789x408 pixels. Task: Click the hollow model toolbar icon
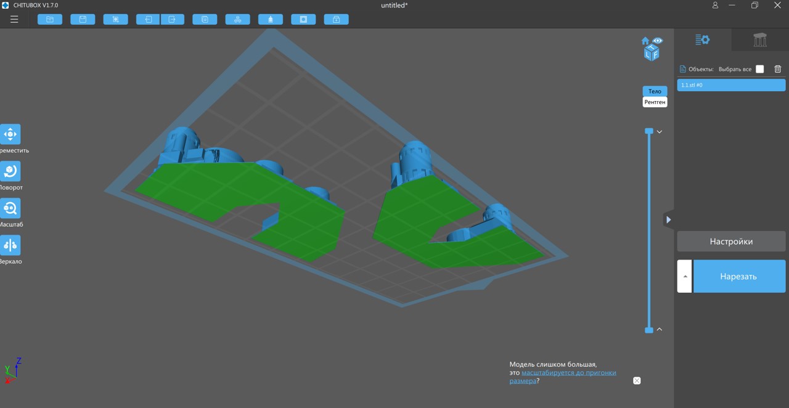[x=303, y=19]
